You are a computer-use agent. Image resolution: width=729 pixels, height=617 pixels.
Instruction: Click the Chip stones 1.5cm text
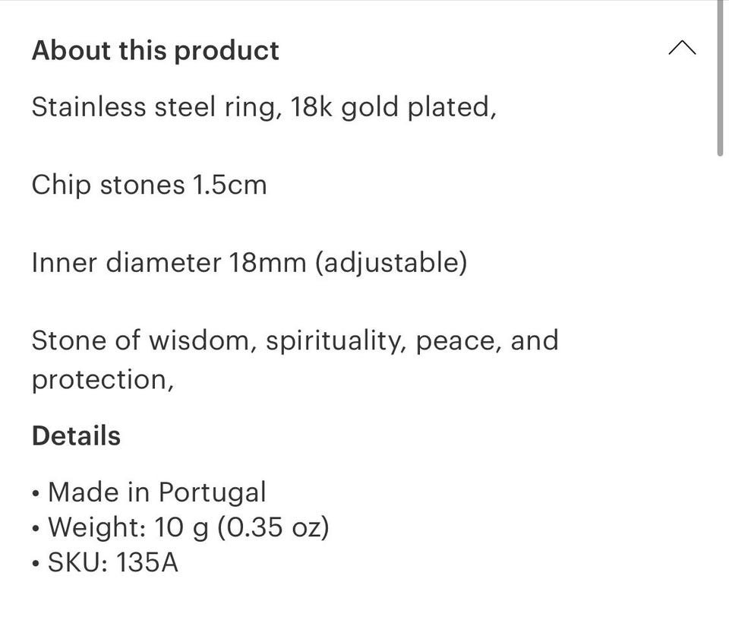(x=150, y=185)
